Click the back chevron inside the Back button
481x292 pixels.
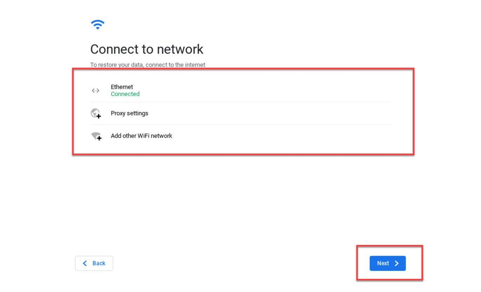coord(85,263)
